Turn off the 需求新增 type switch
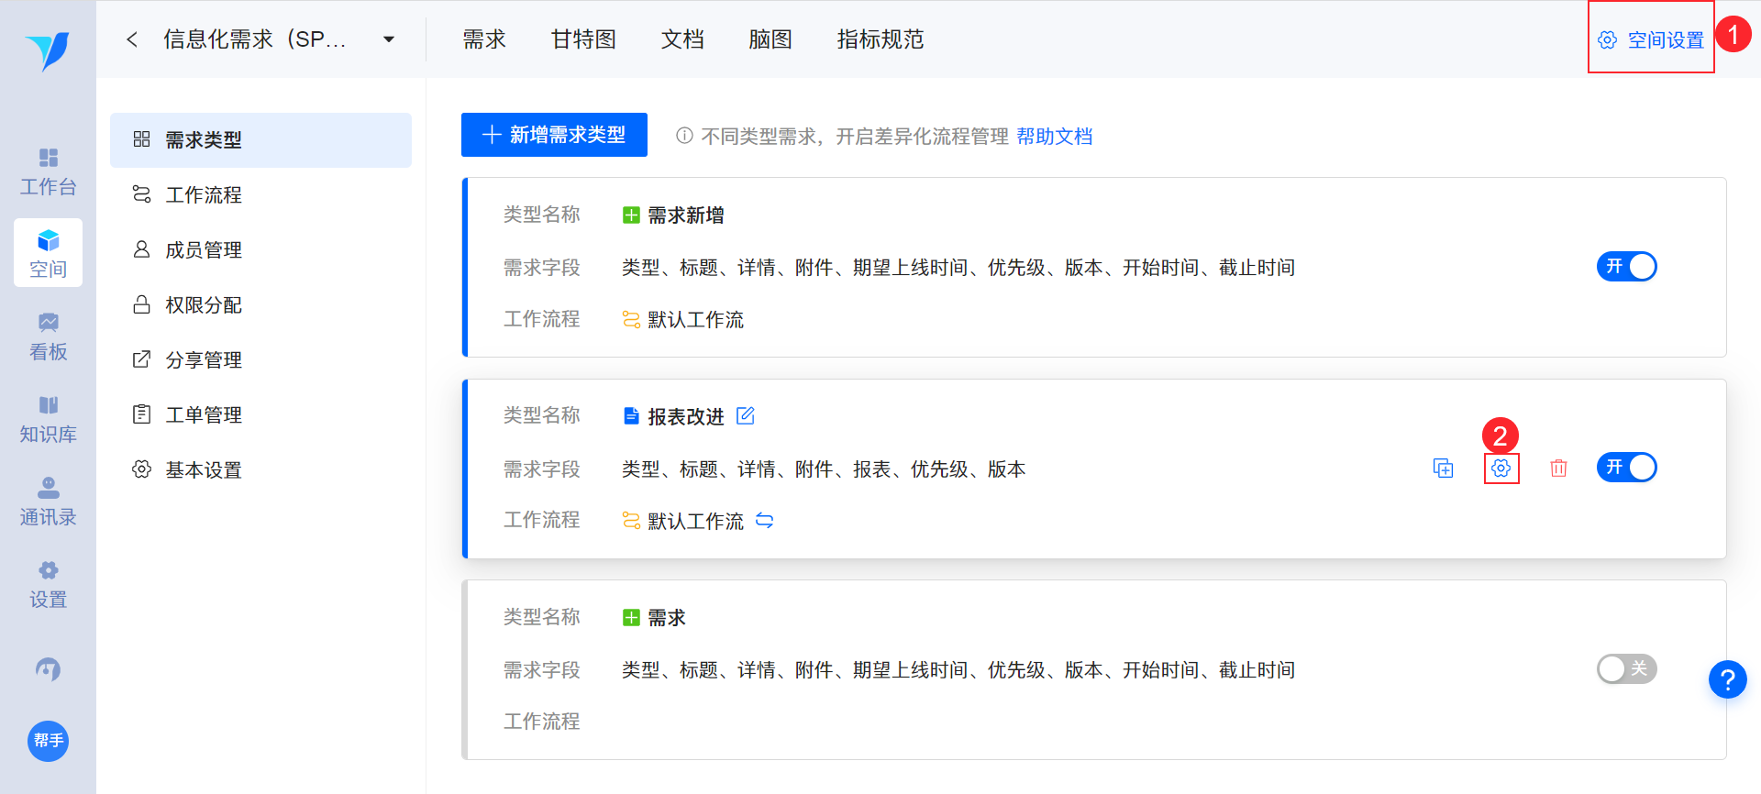 (1626, 267)
